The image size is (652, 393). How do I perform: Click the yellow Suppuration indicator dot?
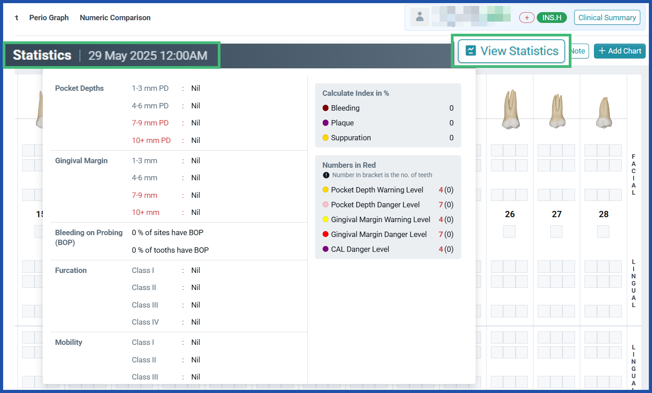coord(326,138)
